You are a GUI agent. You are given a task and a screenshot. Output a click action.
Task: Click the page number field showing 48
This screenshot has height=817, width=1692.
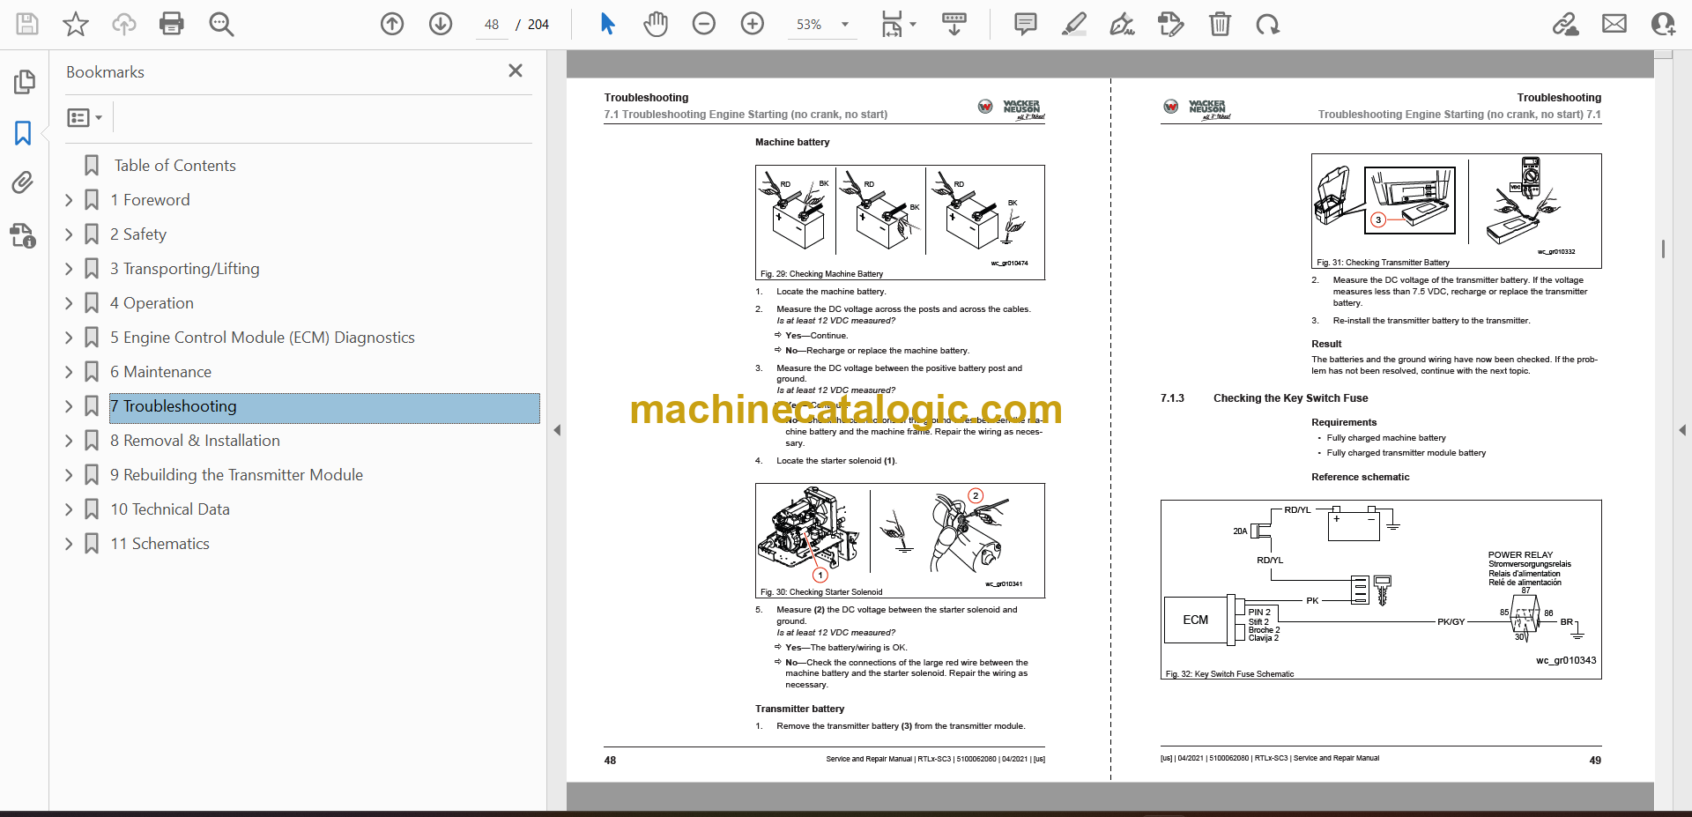pyautogui.click(x=492, y=25)
